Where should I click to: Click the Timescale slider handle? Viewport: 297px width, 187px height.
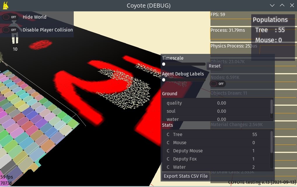coord(164,64)
